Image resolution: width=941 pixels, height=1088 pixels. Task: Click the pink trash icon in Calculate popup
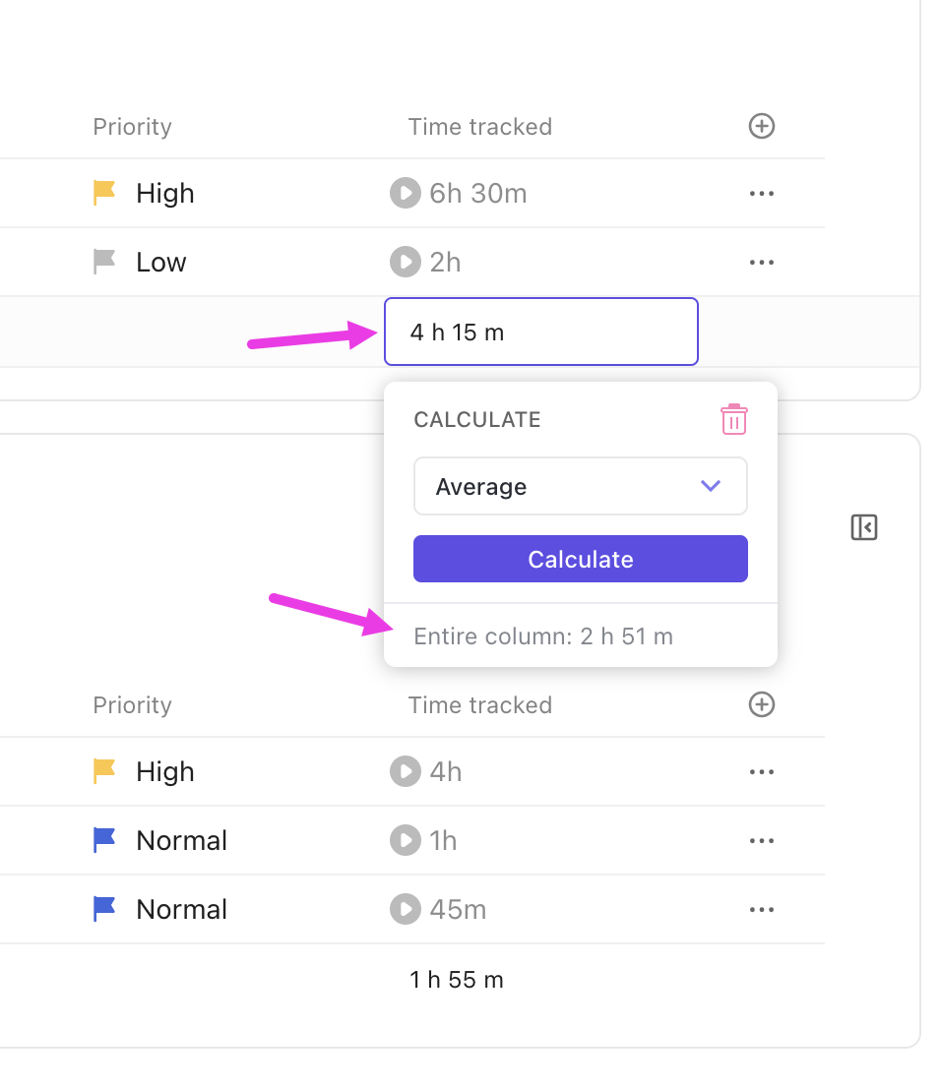coord(734,420)
